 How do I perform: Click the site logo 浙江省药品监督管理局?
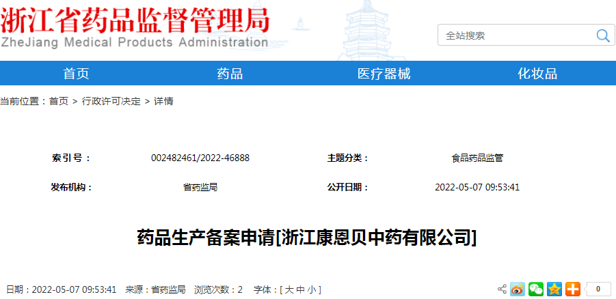click(135, 20)
